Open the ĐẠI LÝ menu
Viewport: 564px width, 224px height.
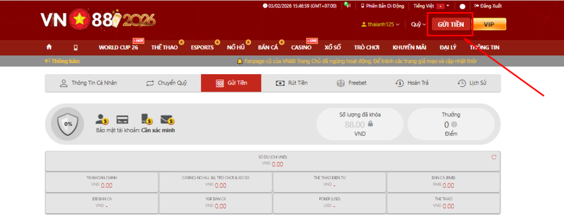448,47
